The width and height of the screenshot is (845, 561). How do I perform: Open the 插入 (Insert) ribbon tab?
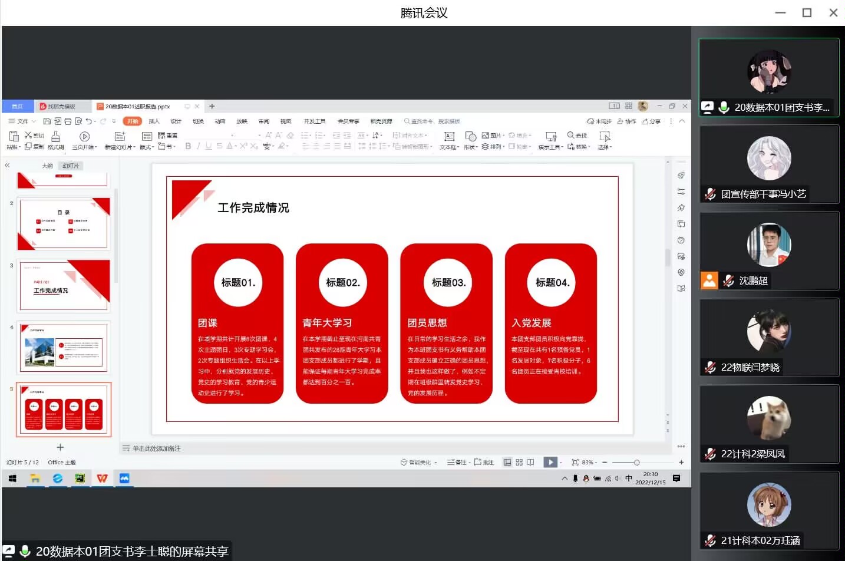pyautogui.click(x=154, y=121)
